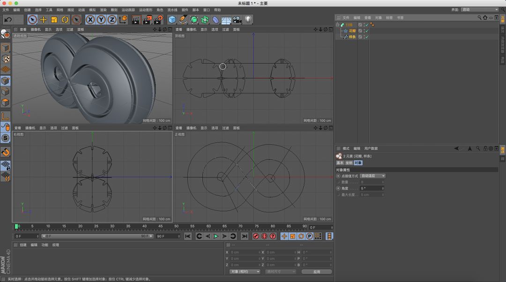Render the active view icon
Screen dimensions: 506x282
tap(136, 20)
